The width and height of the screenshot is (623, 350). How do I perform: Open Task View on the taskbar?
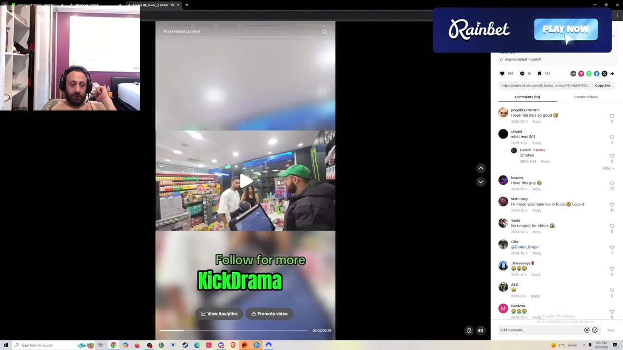[101, 345]
